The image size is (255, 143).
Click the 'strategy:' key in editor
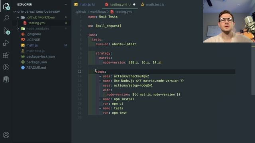(x=104, y=53)
